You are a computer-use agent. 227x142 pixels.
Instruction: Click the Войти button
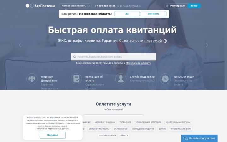point(194,6)
